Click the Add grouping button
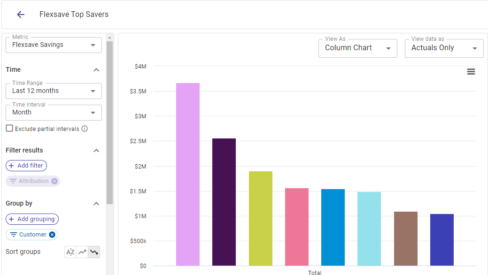The height and width of the screenshot is (275, 488). click(32, 219)
